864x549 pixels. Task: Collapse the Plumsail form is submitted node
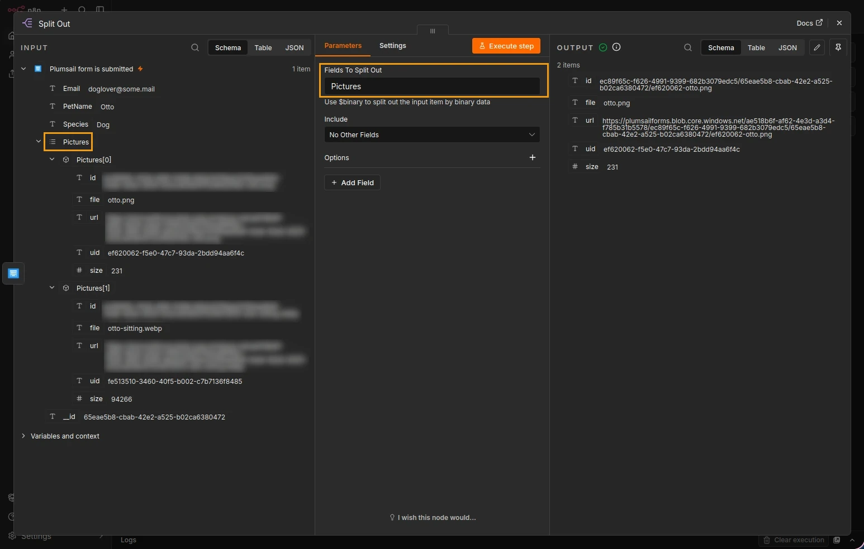23,69
